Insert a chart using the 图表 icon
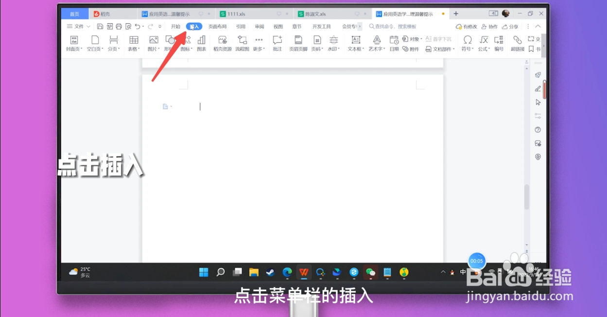 [202, 43]
